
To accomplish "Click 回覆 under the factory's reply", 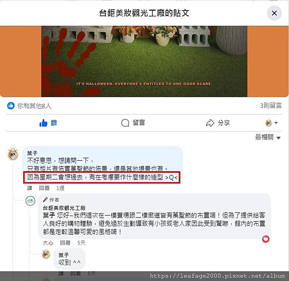I will (x=65, y=243).
